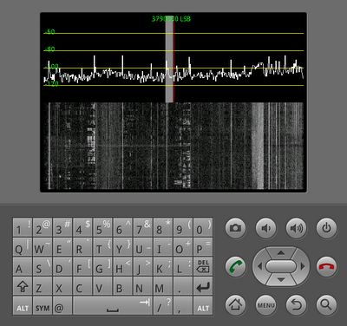Click the L key
347x326 pixels.
[183, 266]
